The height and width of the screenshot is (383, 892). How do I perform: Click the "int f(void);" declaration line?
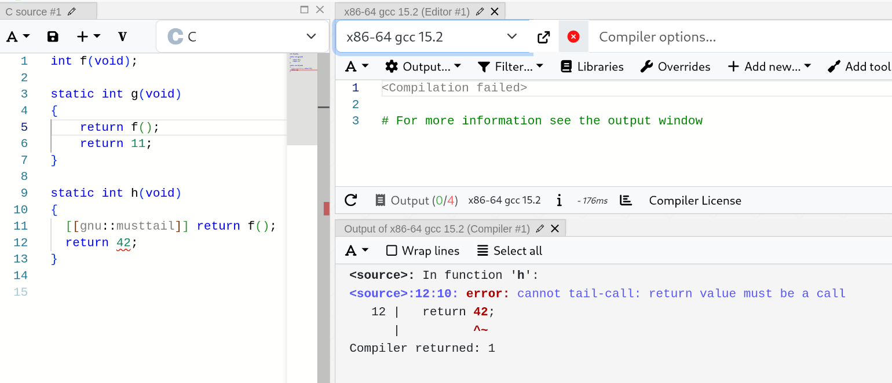coord(94,61)
